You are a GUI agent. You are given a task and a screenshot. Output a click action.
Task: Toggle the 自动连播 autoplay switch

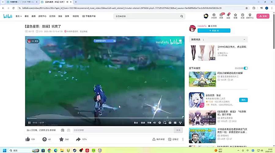(246, 68)
